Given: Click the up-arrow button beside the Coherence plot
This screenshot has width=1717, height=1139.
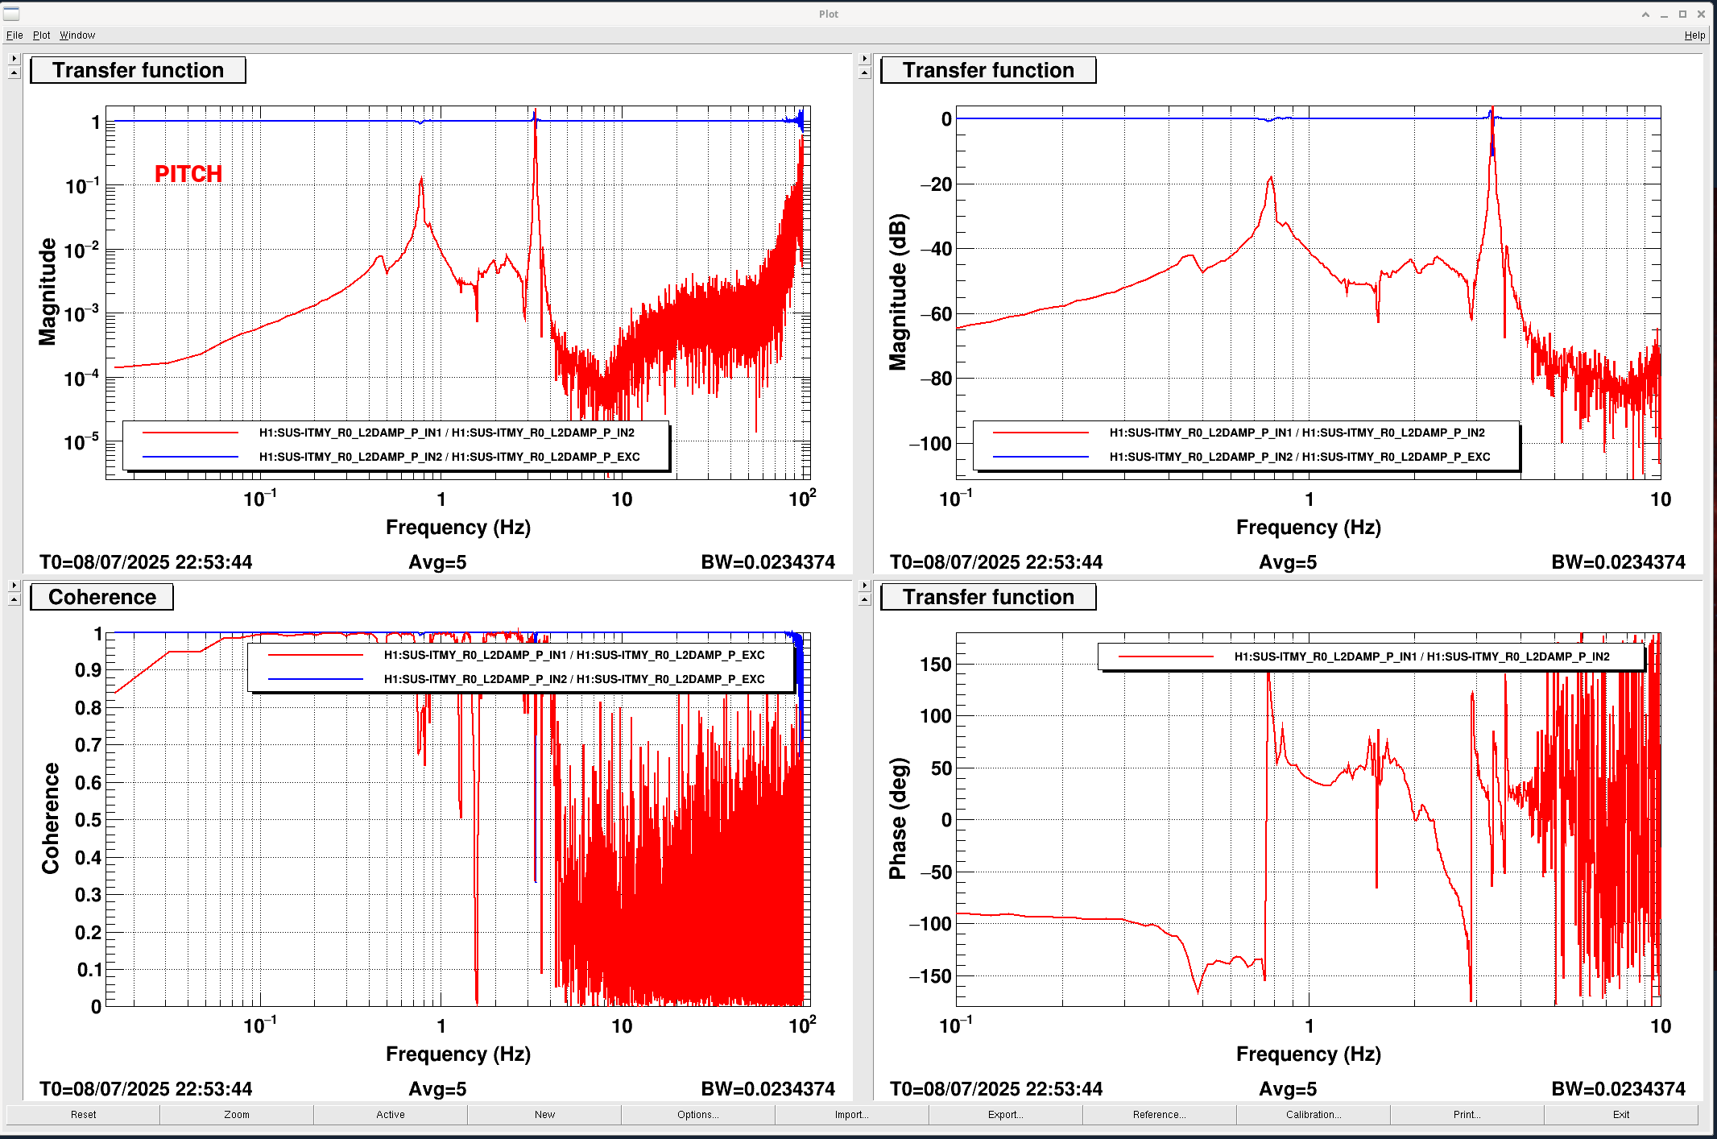Looking at the screenshot, I should click(14, 599).
